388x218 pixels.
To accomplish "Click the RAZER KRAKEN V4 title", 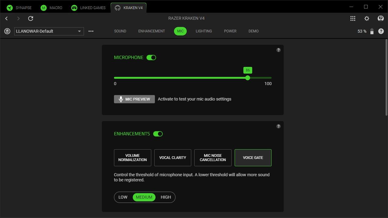I will [186, 18].
